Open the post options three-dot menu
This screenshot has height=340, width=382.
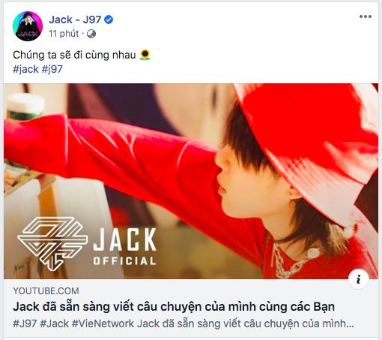click(366, 17)
